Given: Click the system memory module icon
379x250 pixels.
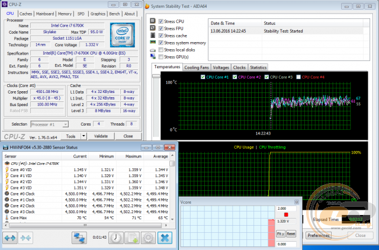Looking at the screenshot, I should point(153,42).
